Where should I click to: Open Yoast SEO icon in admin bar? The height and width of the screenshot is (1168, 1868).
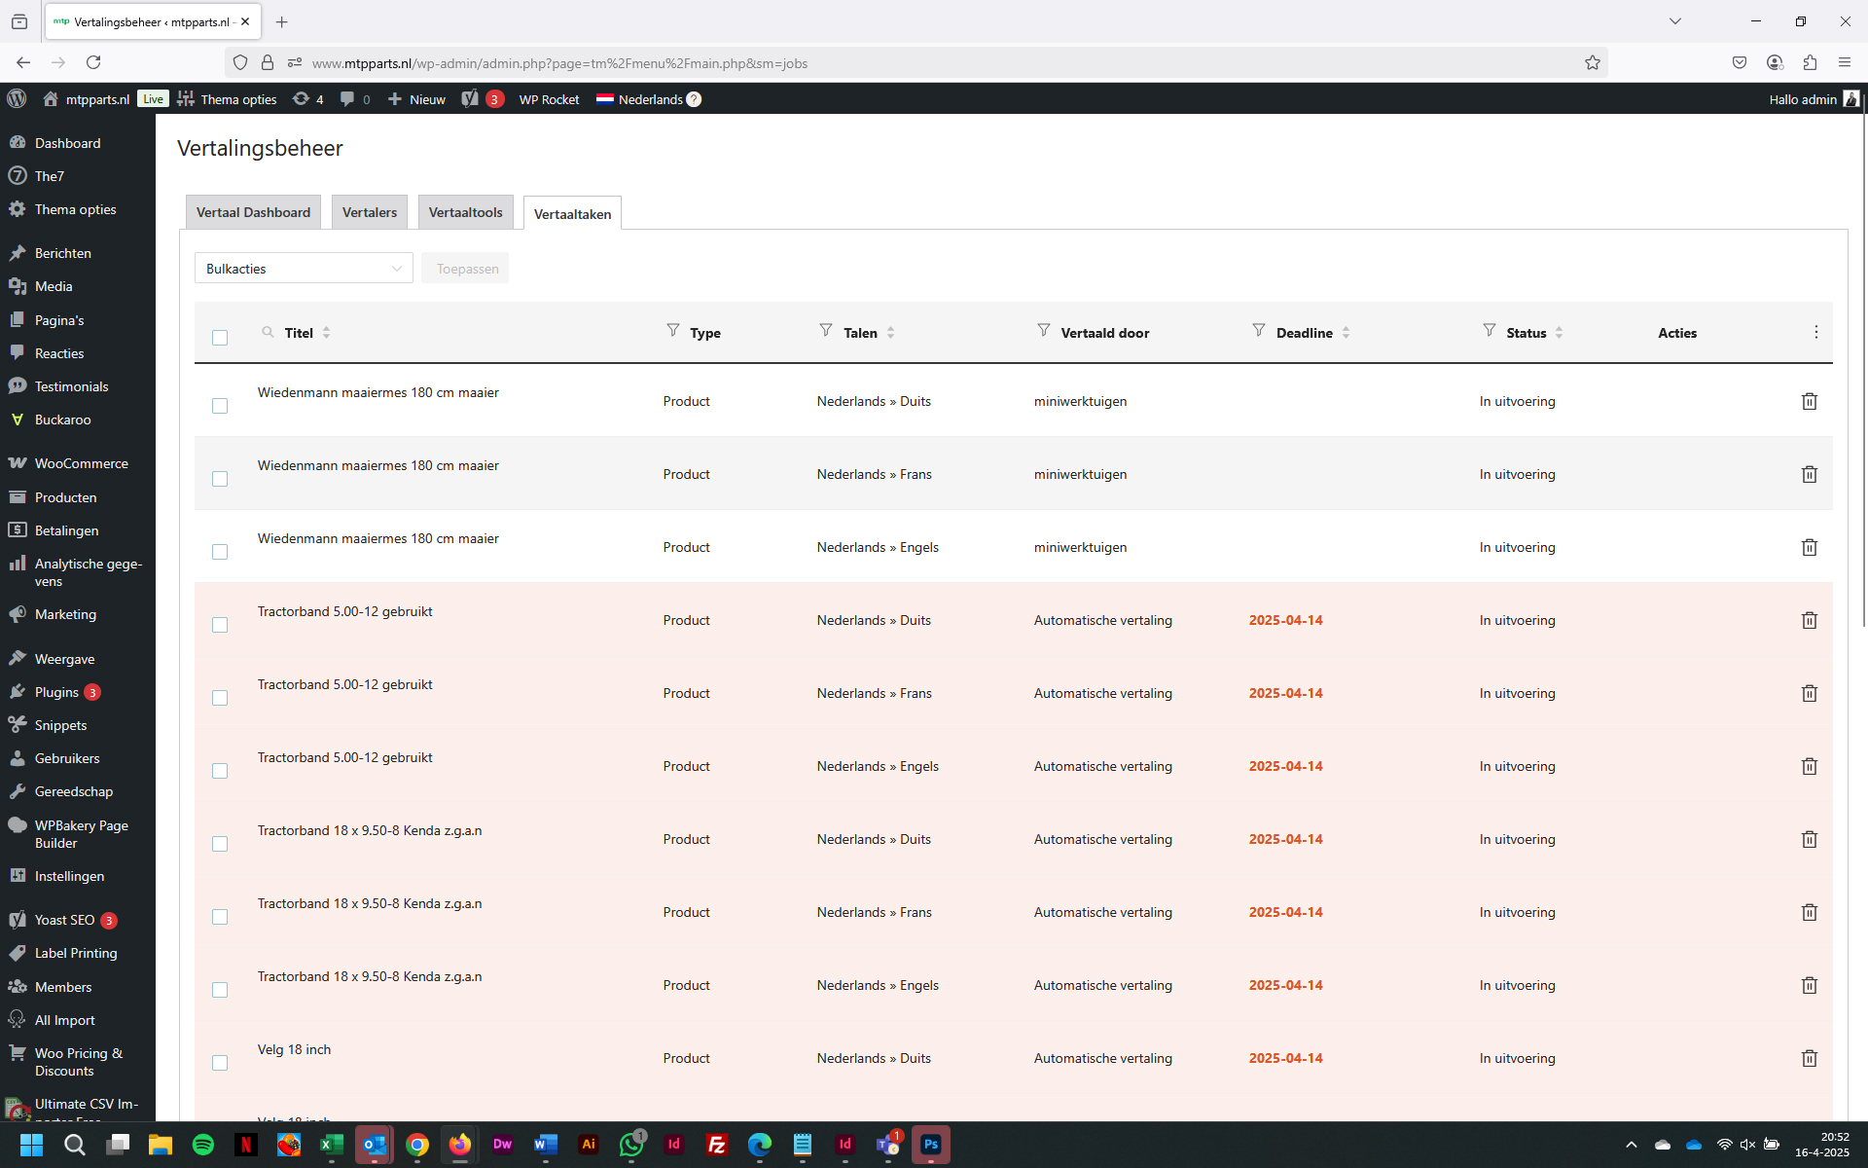click(x=471, y=99)
